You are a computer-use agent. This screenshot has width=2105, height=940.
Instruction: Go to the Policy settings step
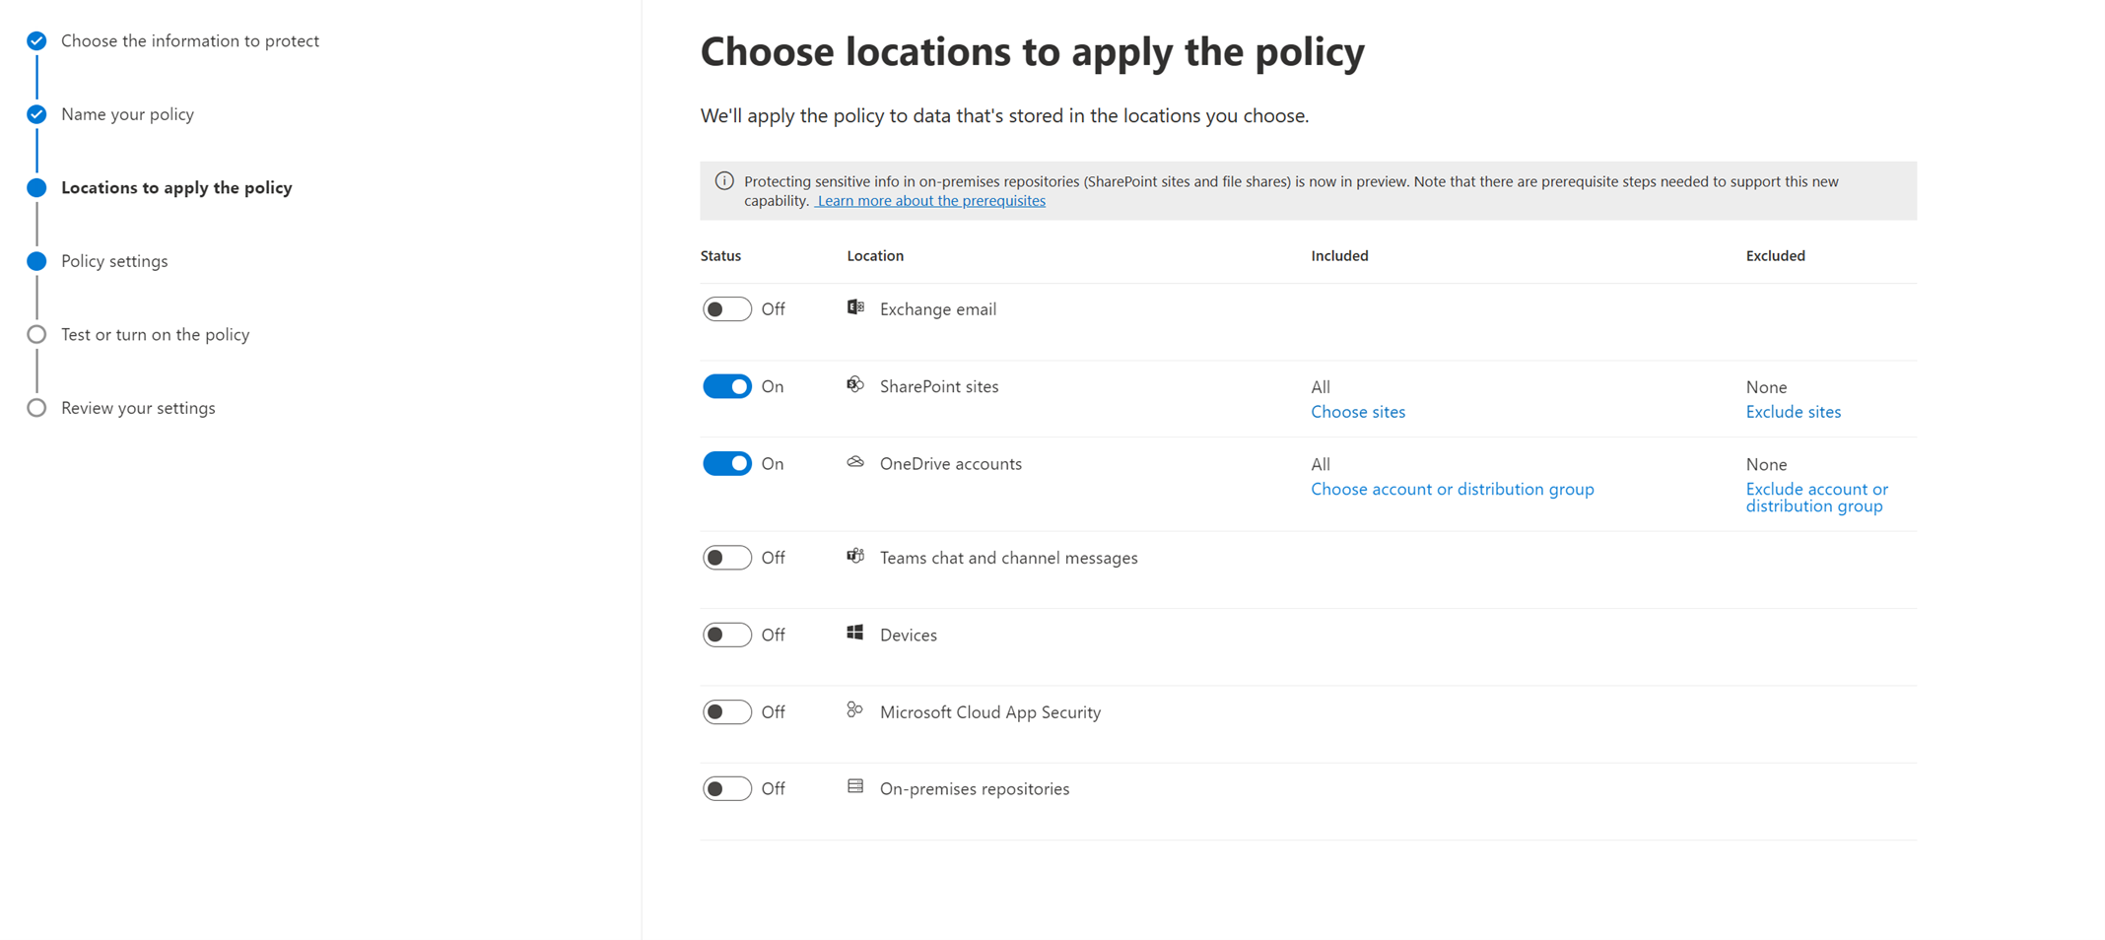point(114,261)
